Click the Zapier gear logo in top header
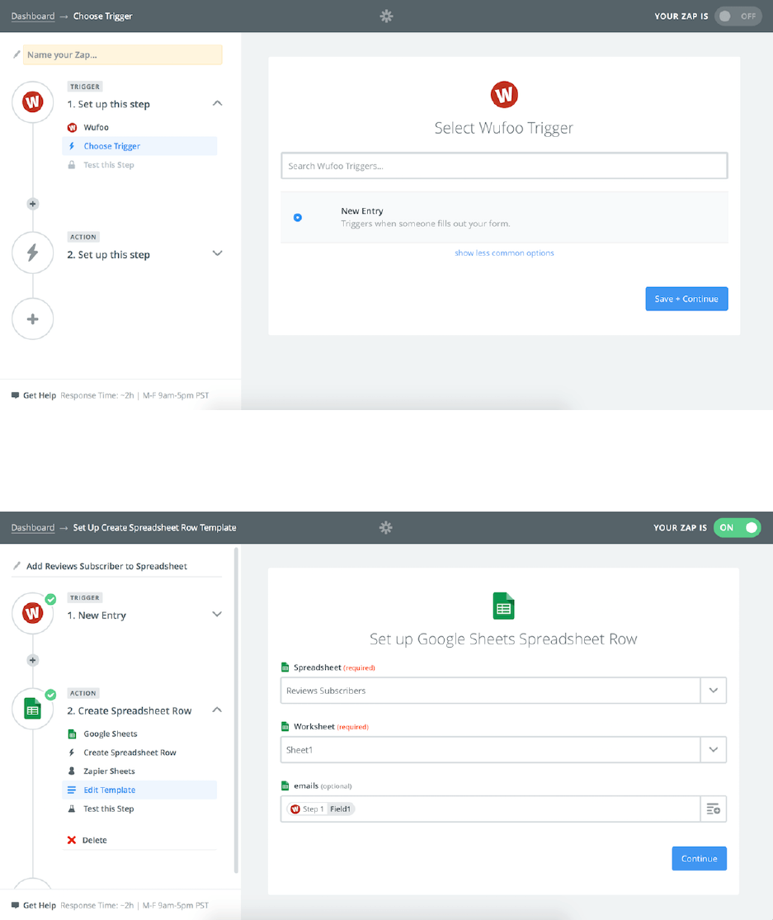 coord(386,16)
